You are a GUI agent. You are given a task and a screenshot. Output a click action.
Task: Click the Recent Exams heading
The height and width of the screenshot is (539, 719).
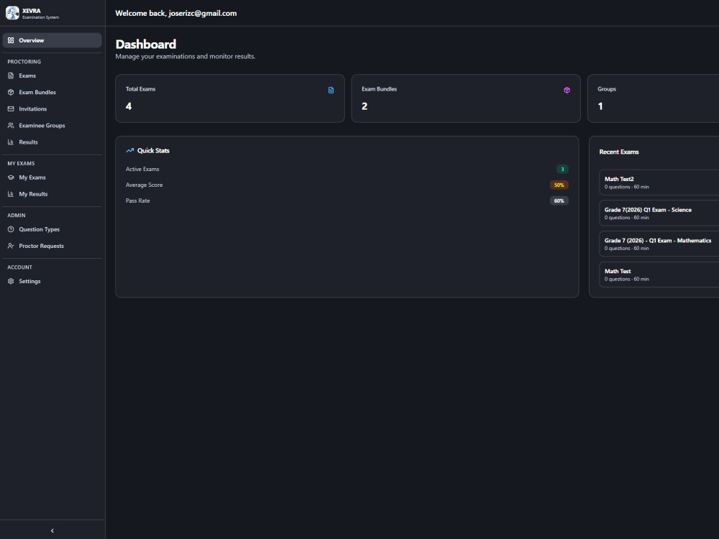click(x=619, y=152)
